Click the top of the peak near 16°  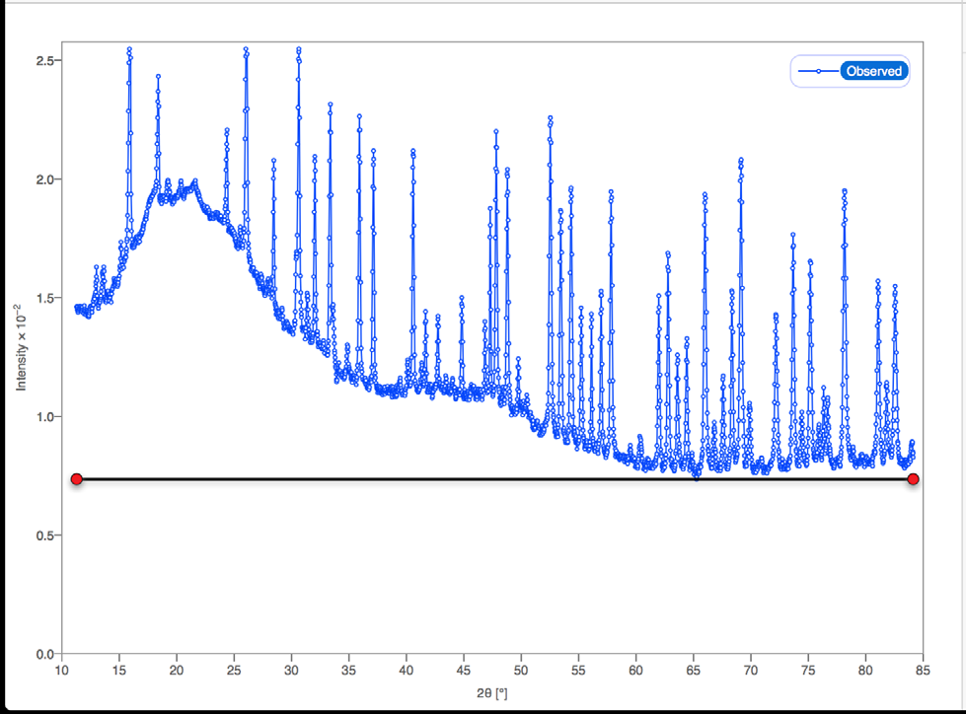coord(129,50)
